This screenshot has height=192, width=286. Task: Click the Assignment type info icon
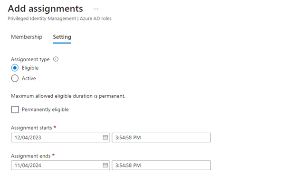tap(56, 59)
